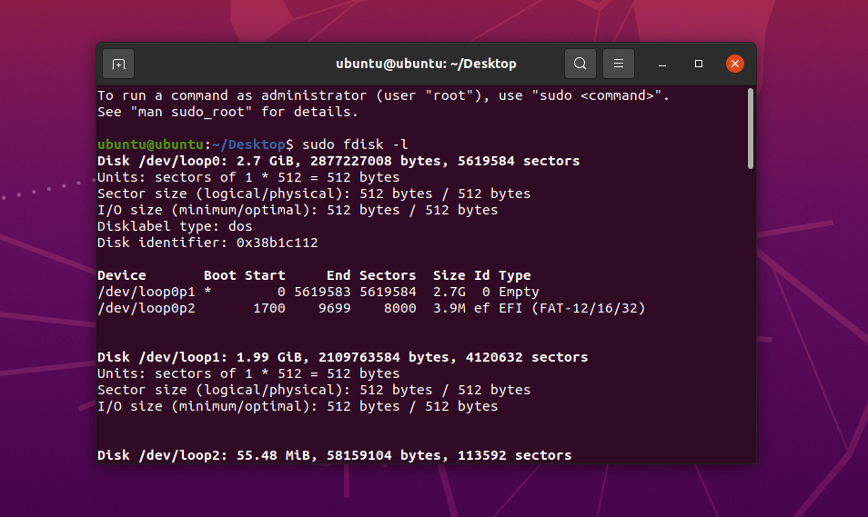Click the scrollbar track below the thumb
Viewport: 868px width, 517px height.
(x=750, y=318)
